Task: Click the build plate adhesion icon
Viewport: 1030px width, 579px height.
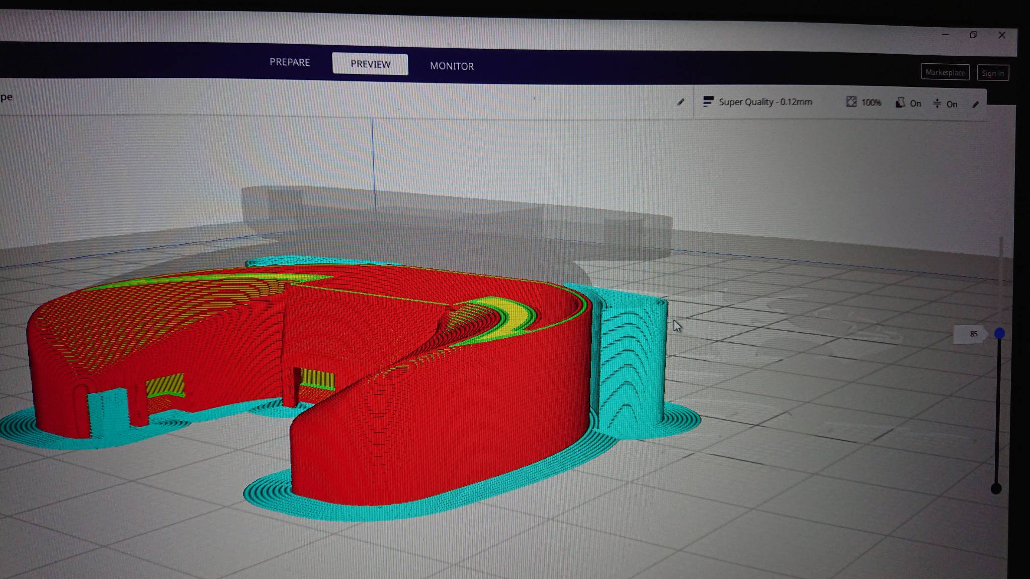Action: coord(937,104)
